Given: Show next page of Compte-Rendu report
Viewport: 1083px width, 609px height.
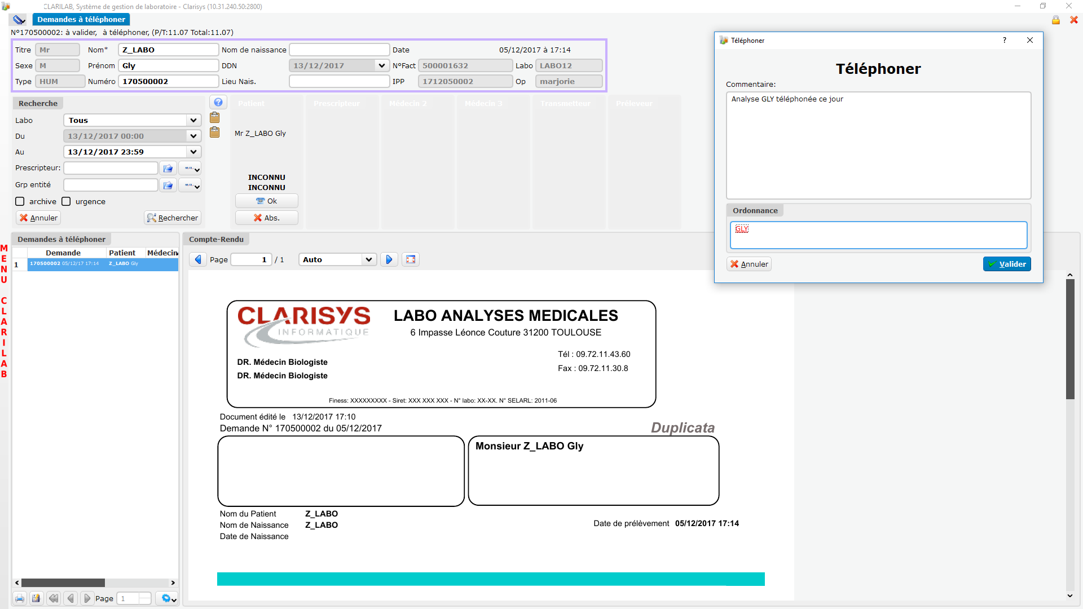Looking at the screenshot, I should click(389, 259).
